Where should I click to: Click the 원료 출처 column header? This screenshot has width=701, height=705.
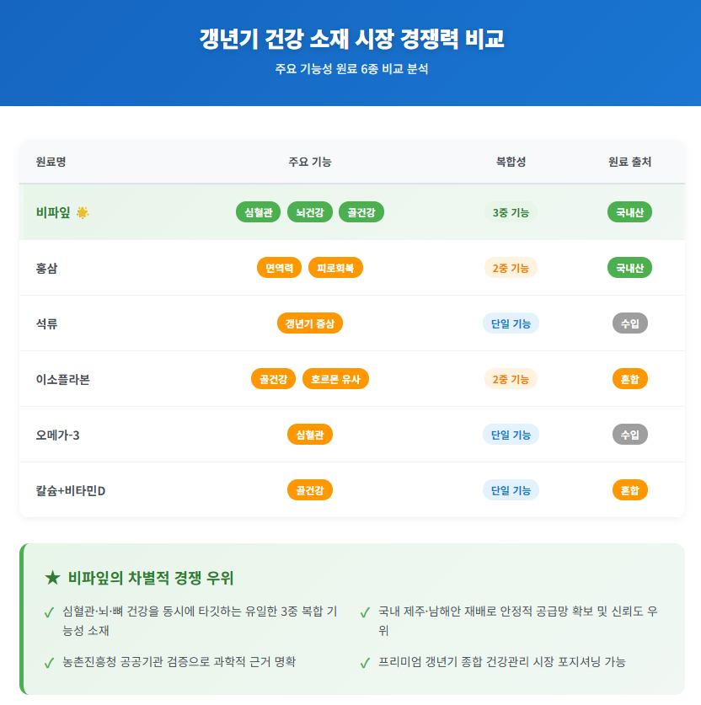pyautogui.click(x=629, y=162)
